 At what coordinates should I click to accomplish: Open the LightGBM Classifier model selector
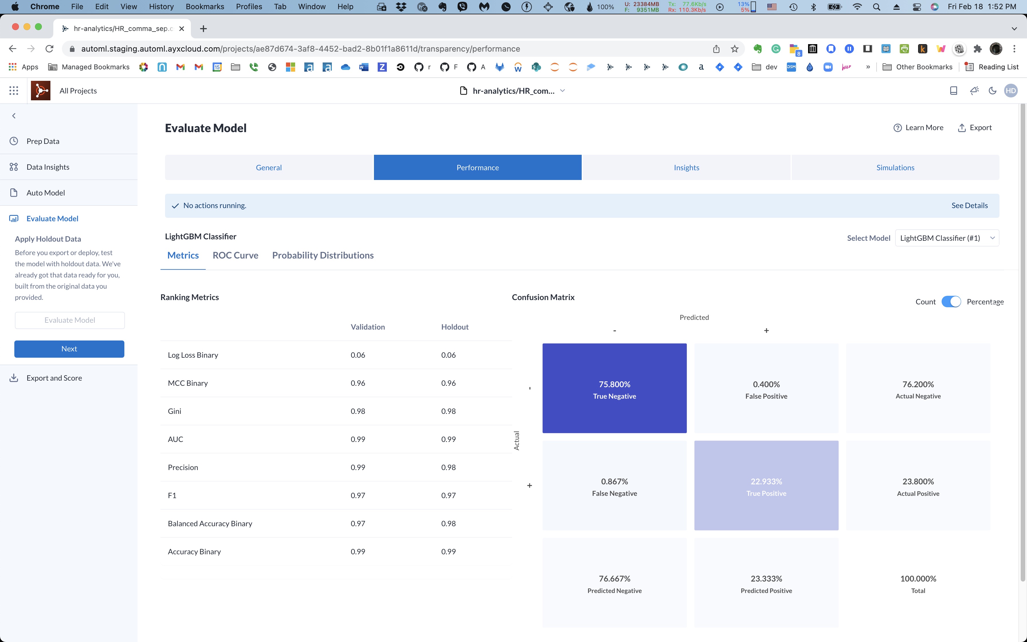pos(947,238)
